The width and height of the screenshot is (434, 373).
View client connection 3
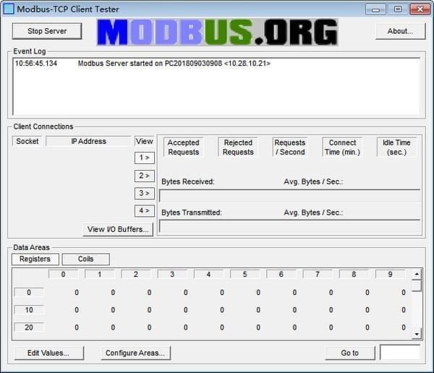click(x=145, y=193)
